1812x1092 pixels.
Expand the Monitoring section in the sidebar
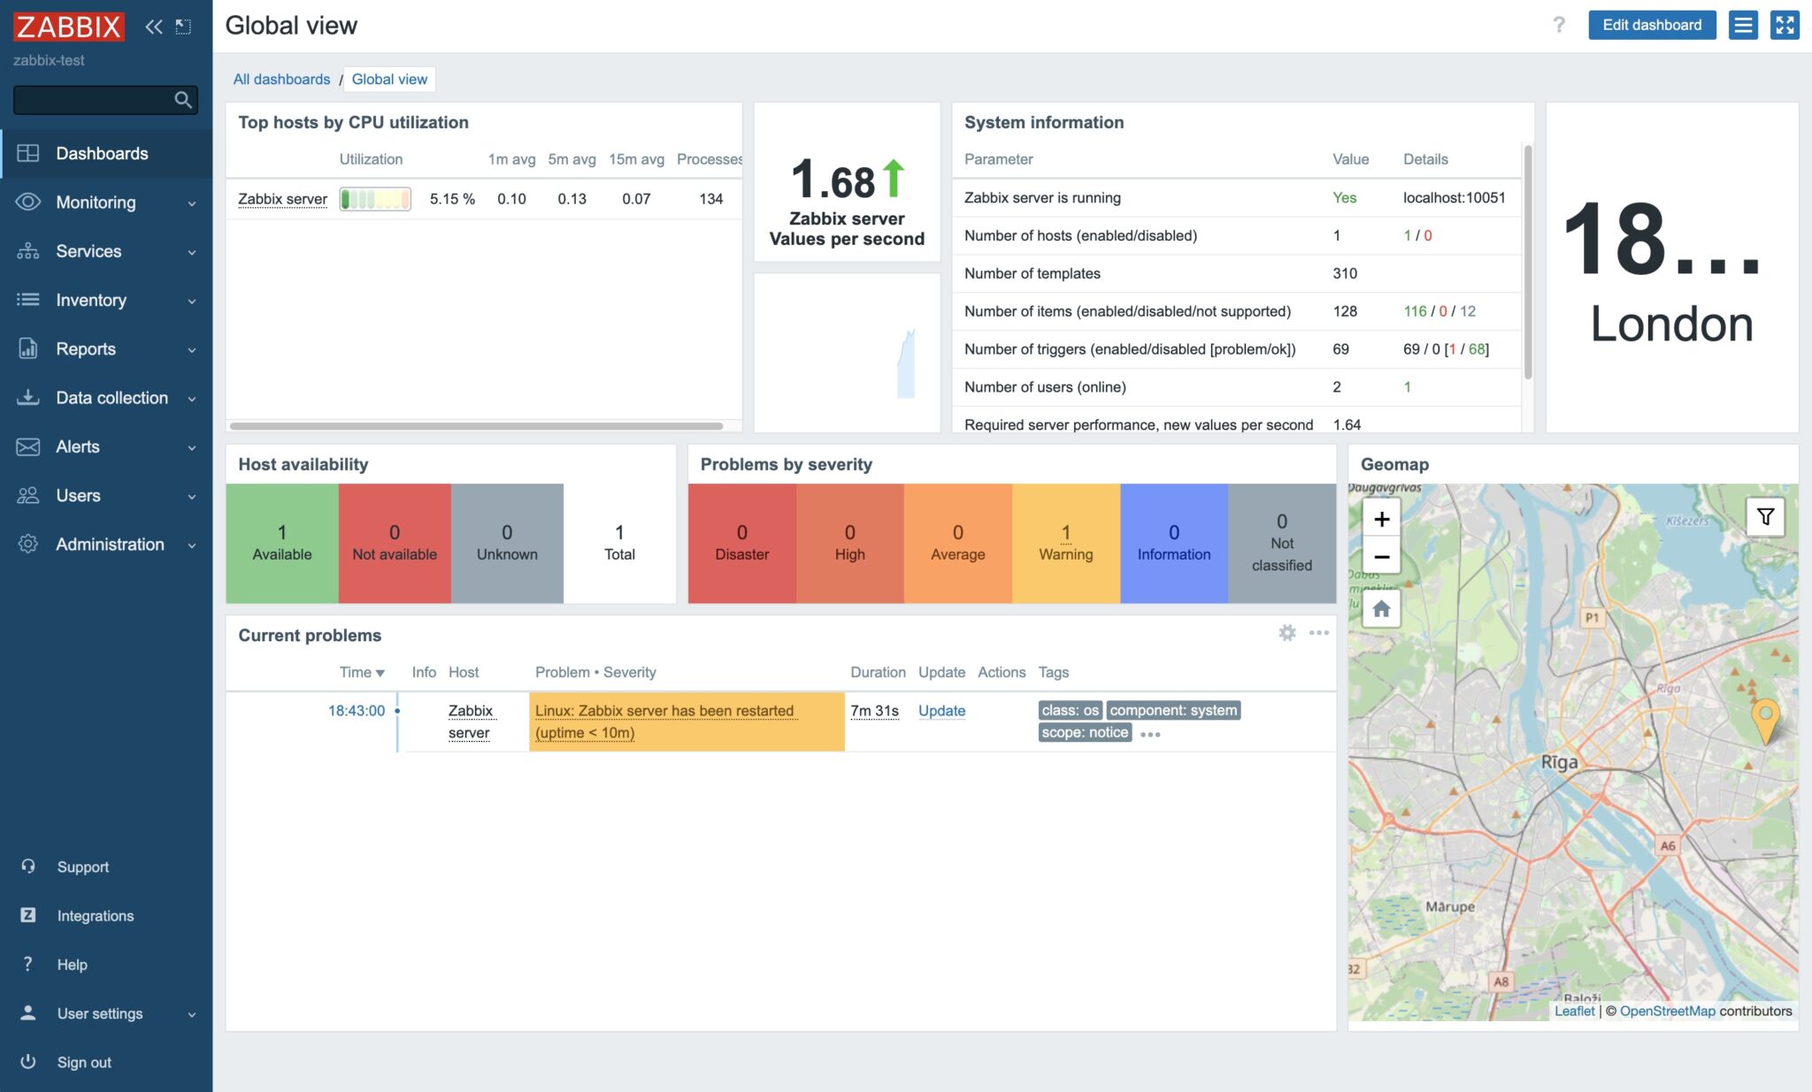[x=96, y=202]
